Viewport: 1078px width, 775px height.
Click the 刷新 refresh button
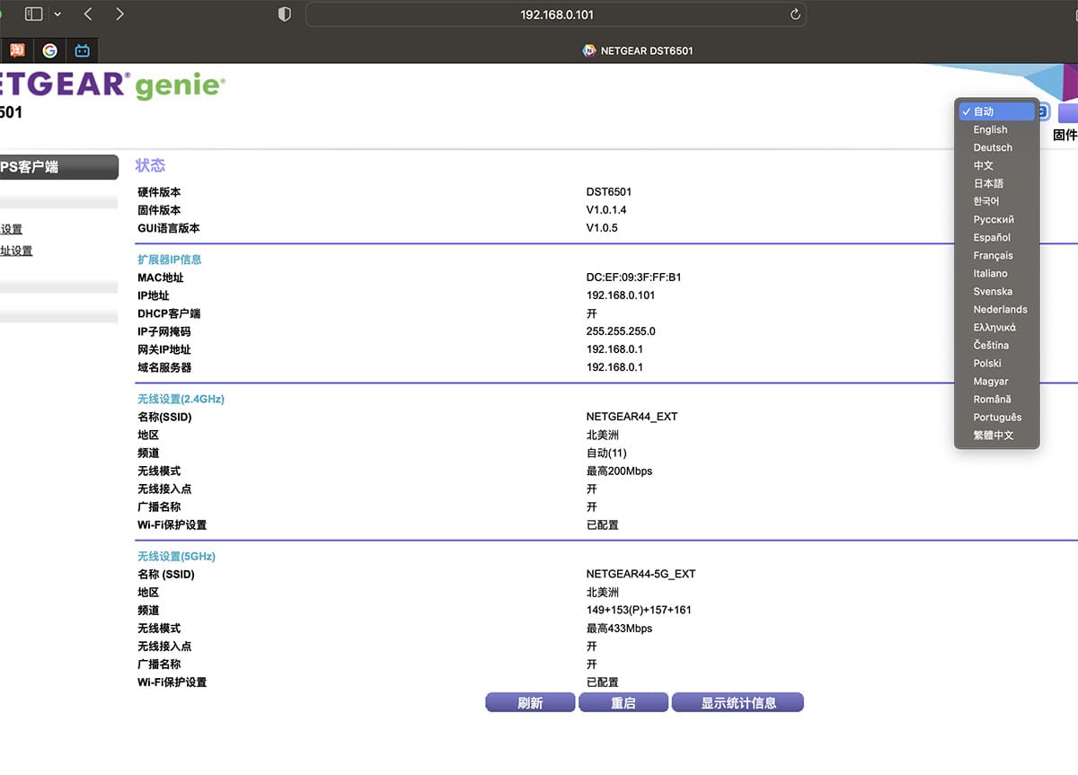click(530, 702)
